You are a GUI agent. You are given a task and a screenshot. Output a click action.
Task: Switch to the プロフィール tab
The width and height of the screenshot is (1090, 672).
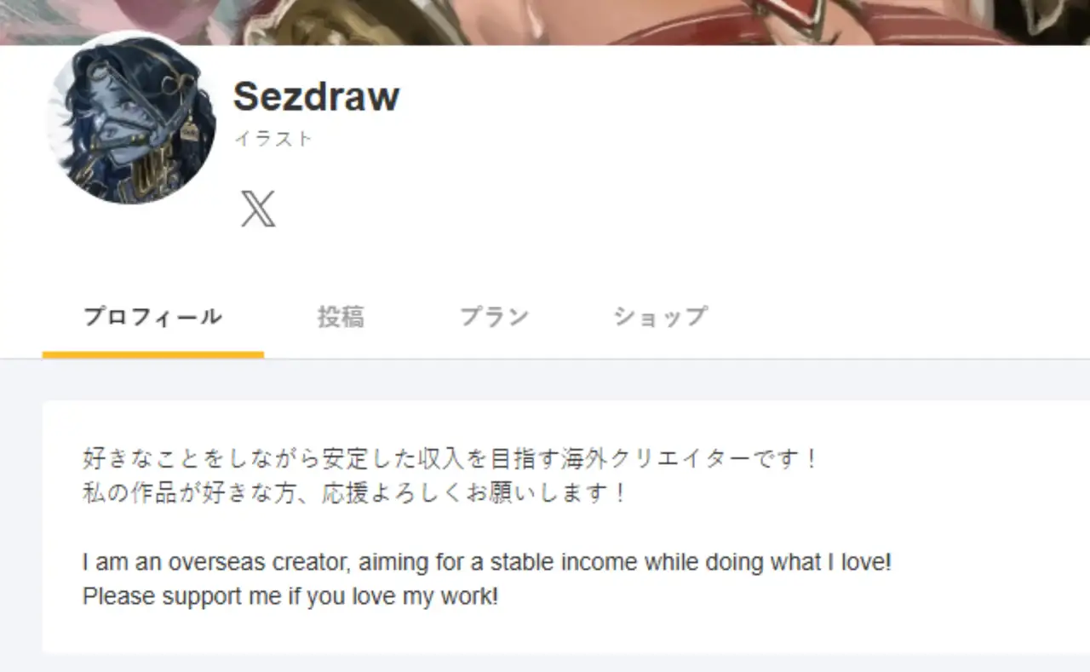(152, 318)
